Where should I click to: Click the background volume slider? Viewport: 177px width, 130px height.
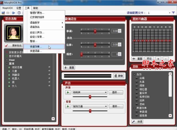(x=90, y=111)
